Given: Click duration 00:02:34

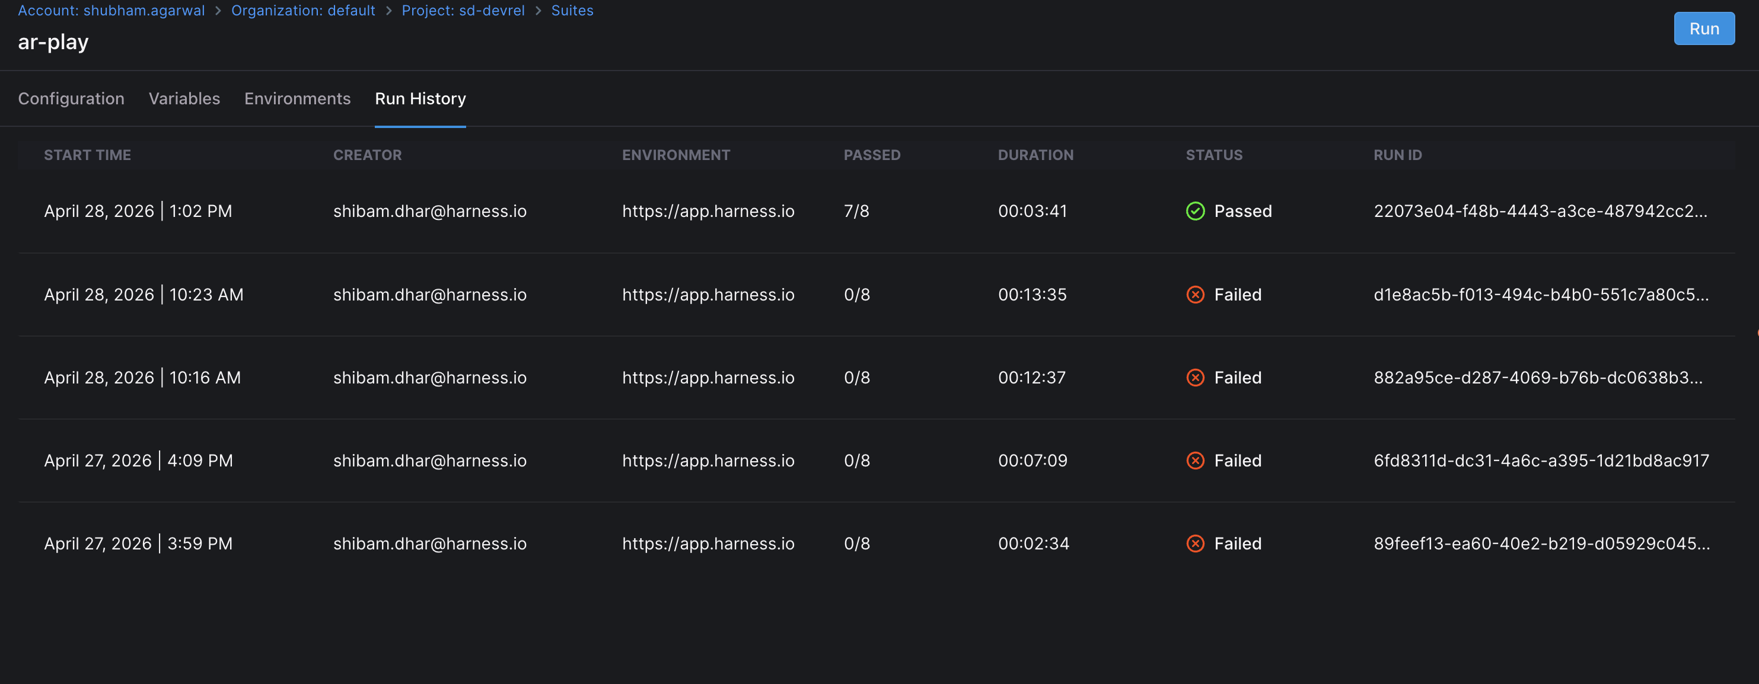Looking at the screenshot, I should 1034,544.
